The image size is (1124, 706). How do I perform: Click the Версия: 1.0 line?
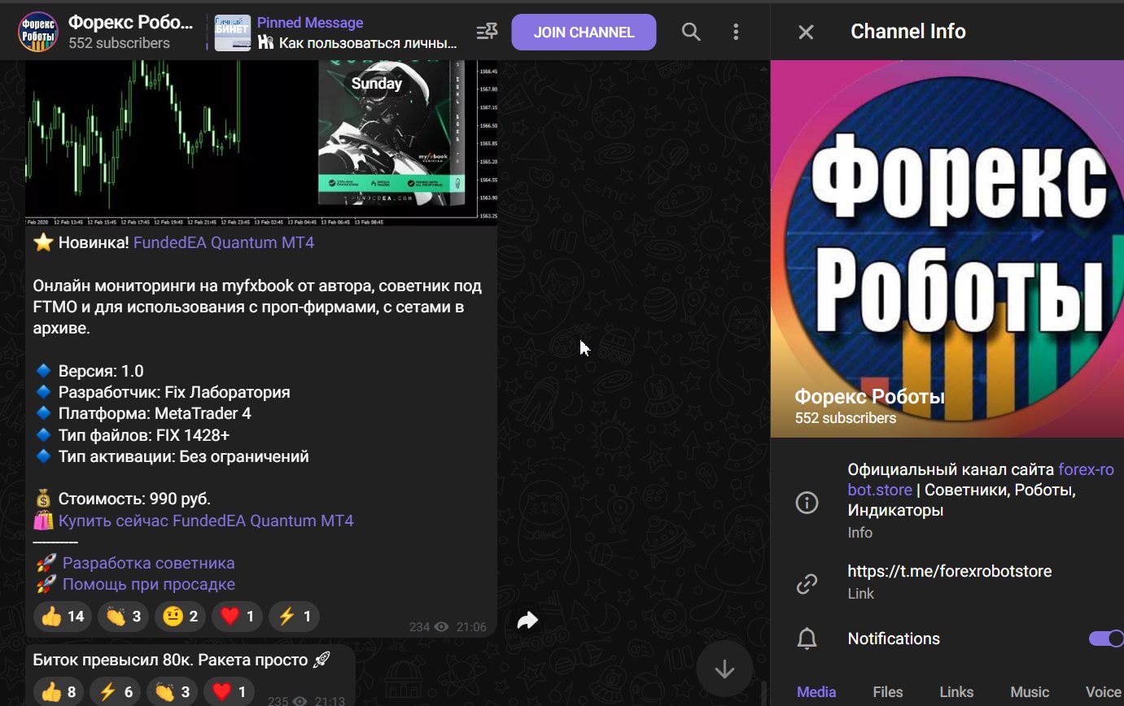[101, 371]
